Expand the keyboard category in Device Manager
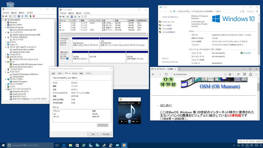Viewport: 263px width, 148px height. (x=6, y=42)
